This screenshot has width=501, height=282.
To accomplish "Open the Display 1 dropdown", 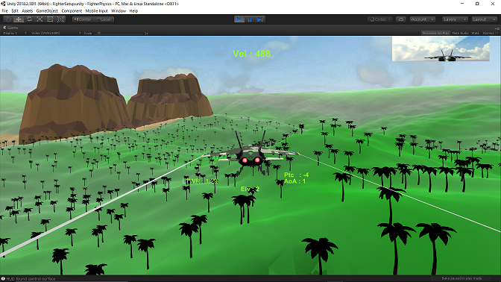I will (x=15, y=33).
